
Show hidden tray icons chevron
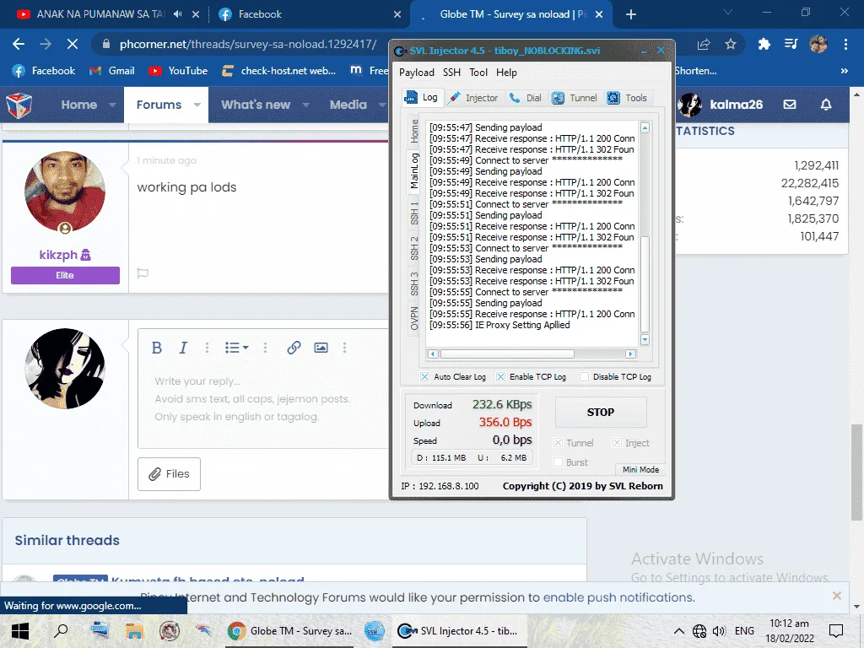(679, 631)
